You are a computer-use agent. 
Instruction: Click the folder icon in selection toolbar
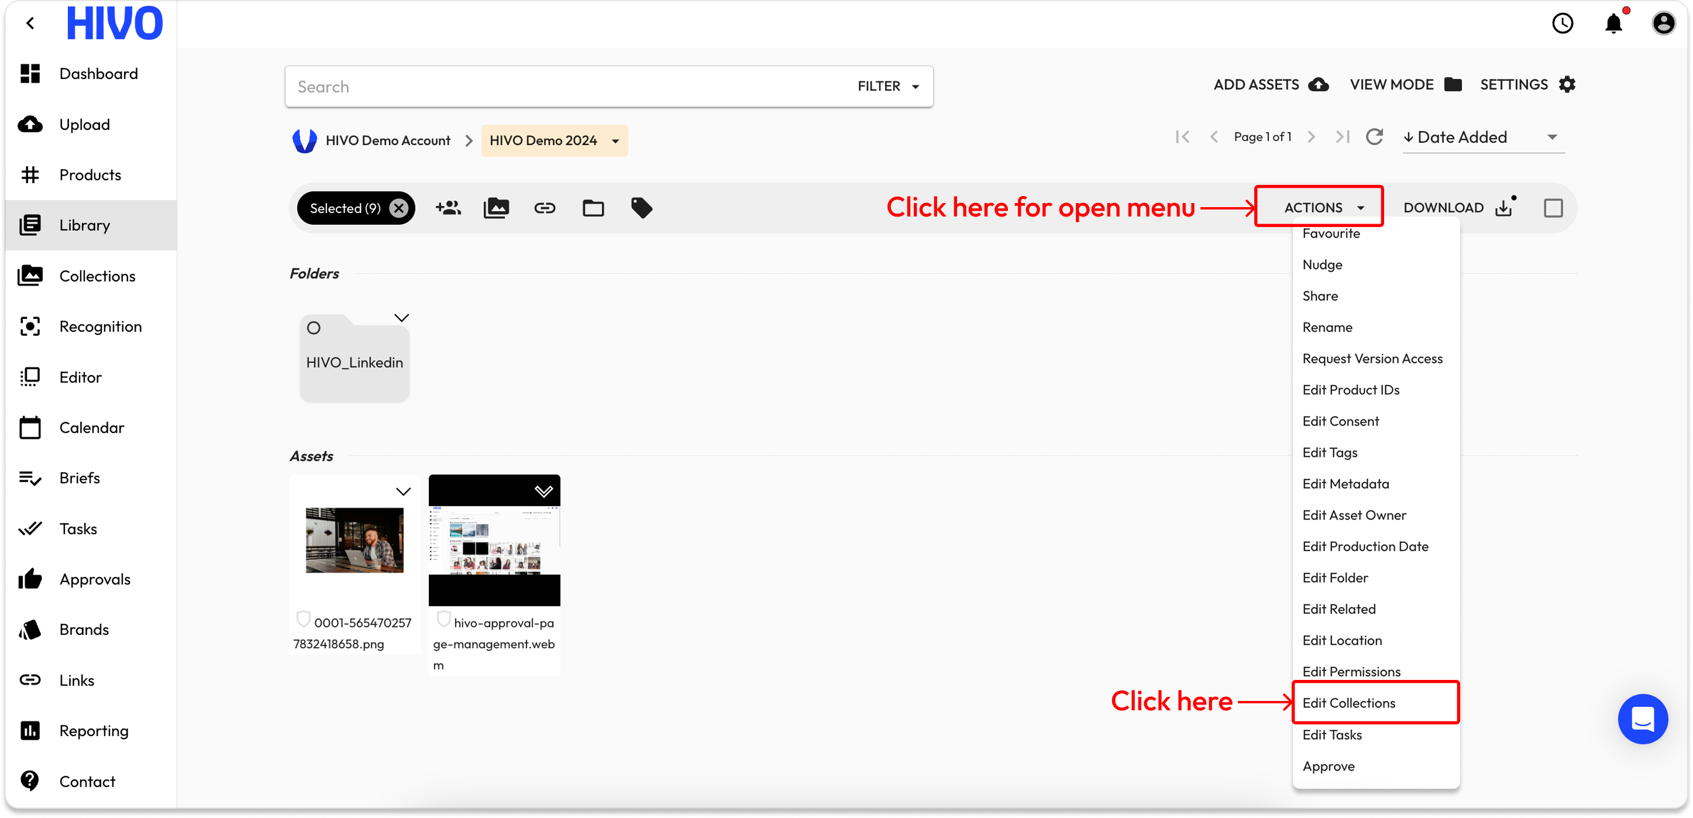[593, 208]
